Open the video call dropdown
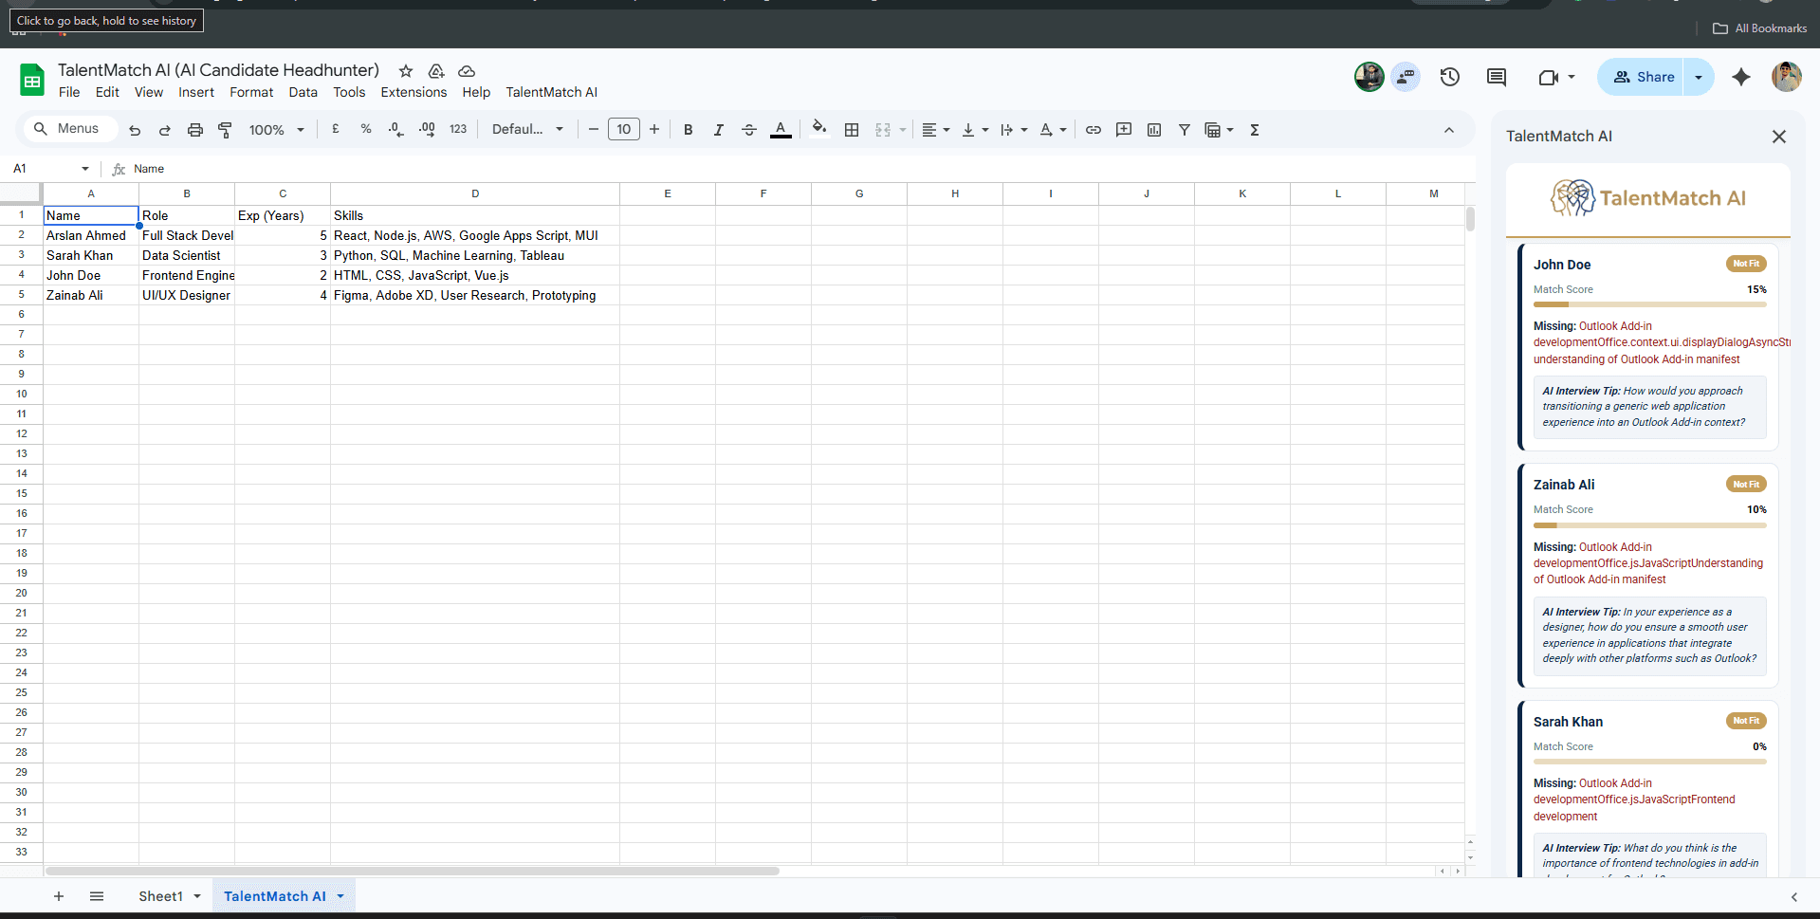Viewport: 1820px width, 919px height. pyautogui.click(x=1572, y=77)
